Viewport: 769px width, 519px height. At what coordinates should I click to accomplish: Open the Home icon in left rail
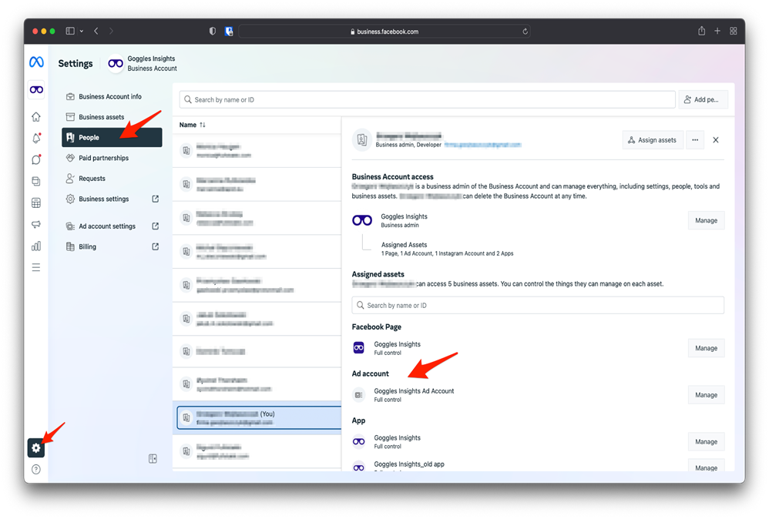pyautogui.click(x=36, y=117)
